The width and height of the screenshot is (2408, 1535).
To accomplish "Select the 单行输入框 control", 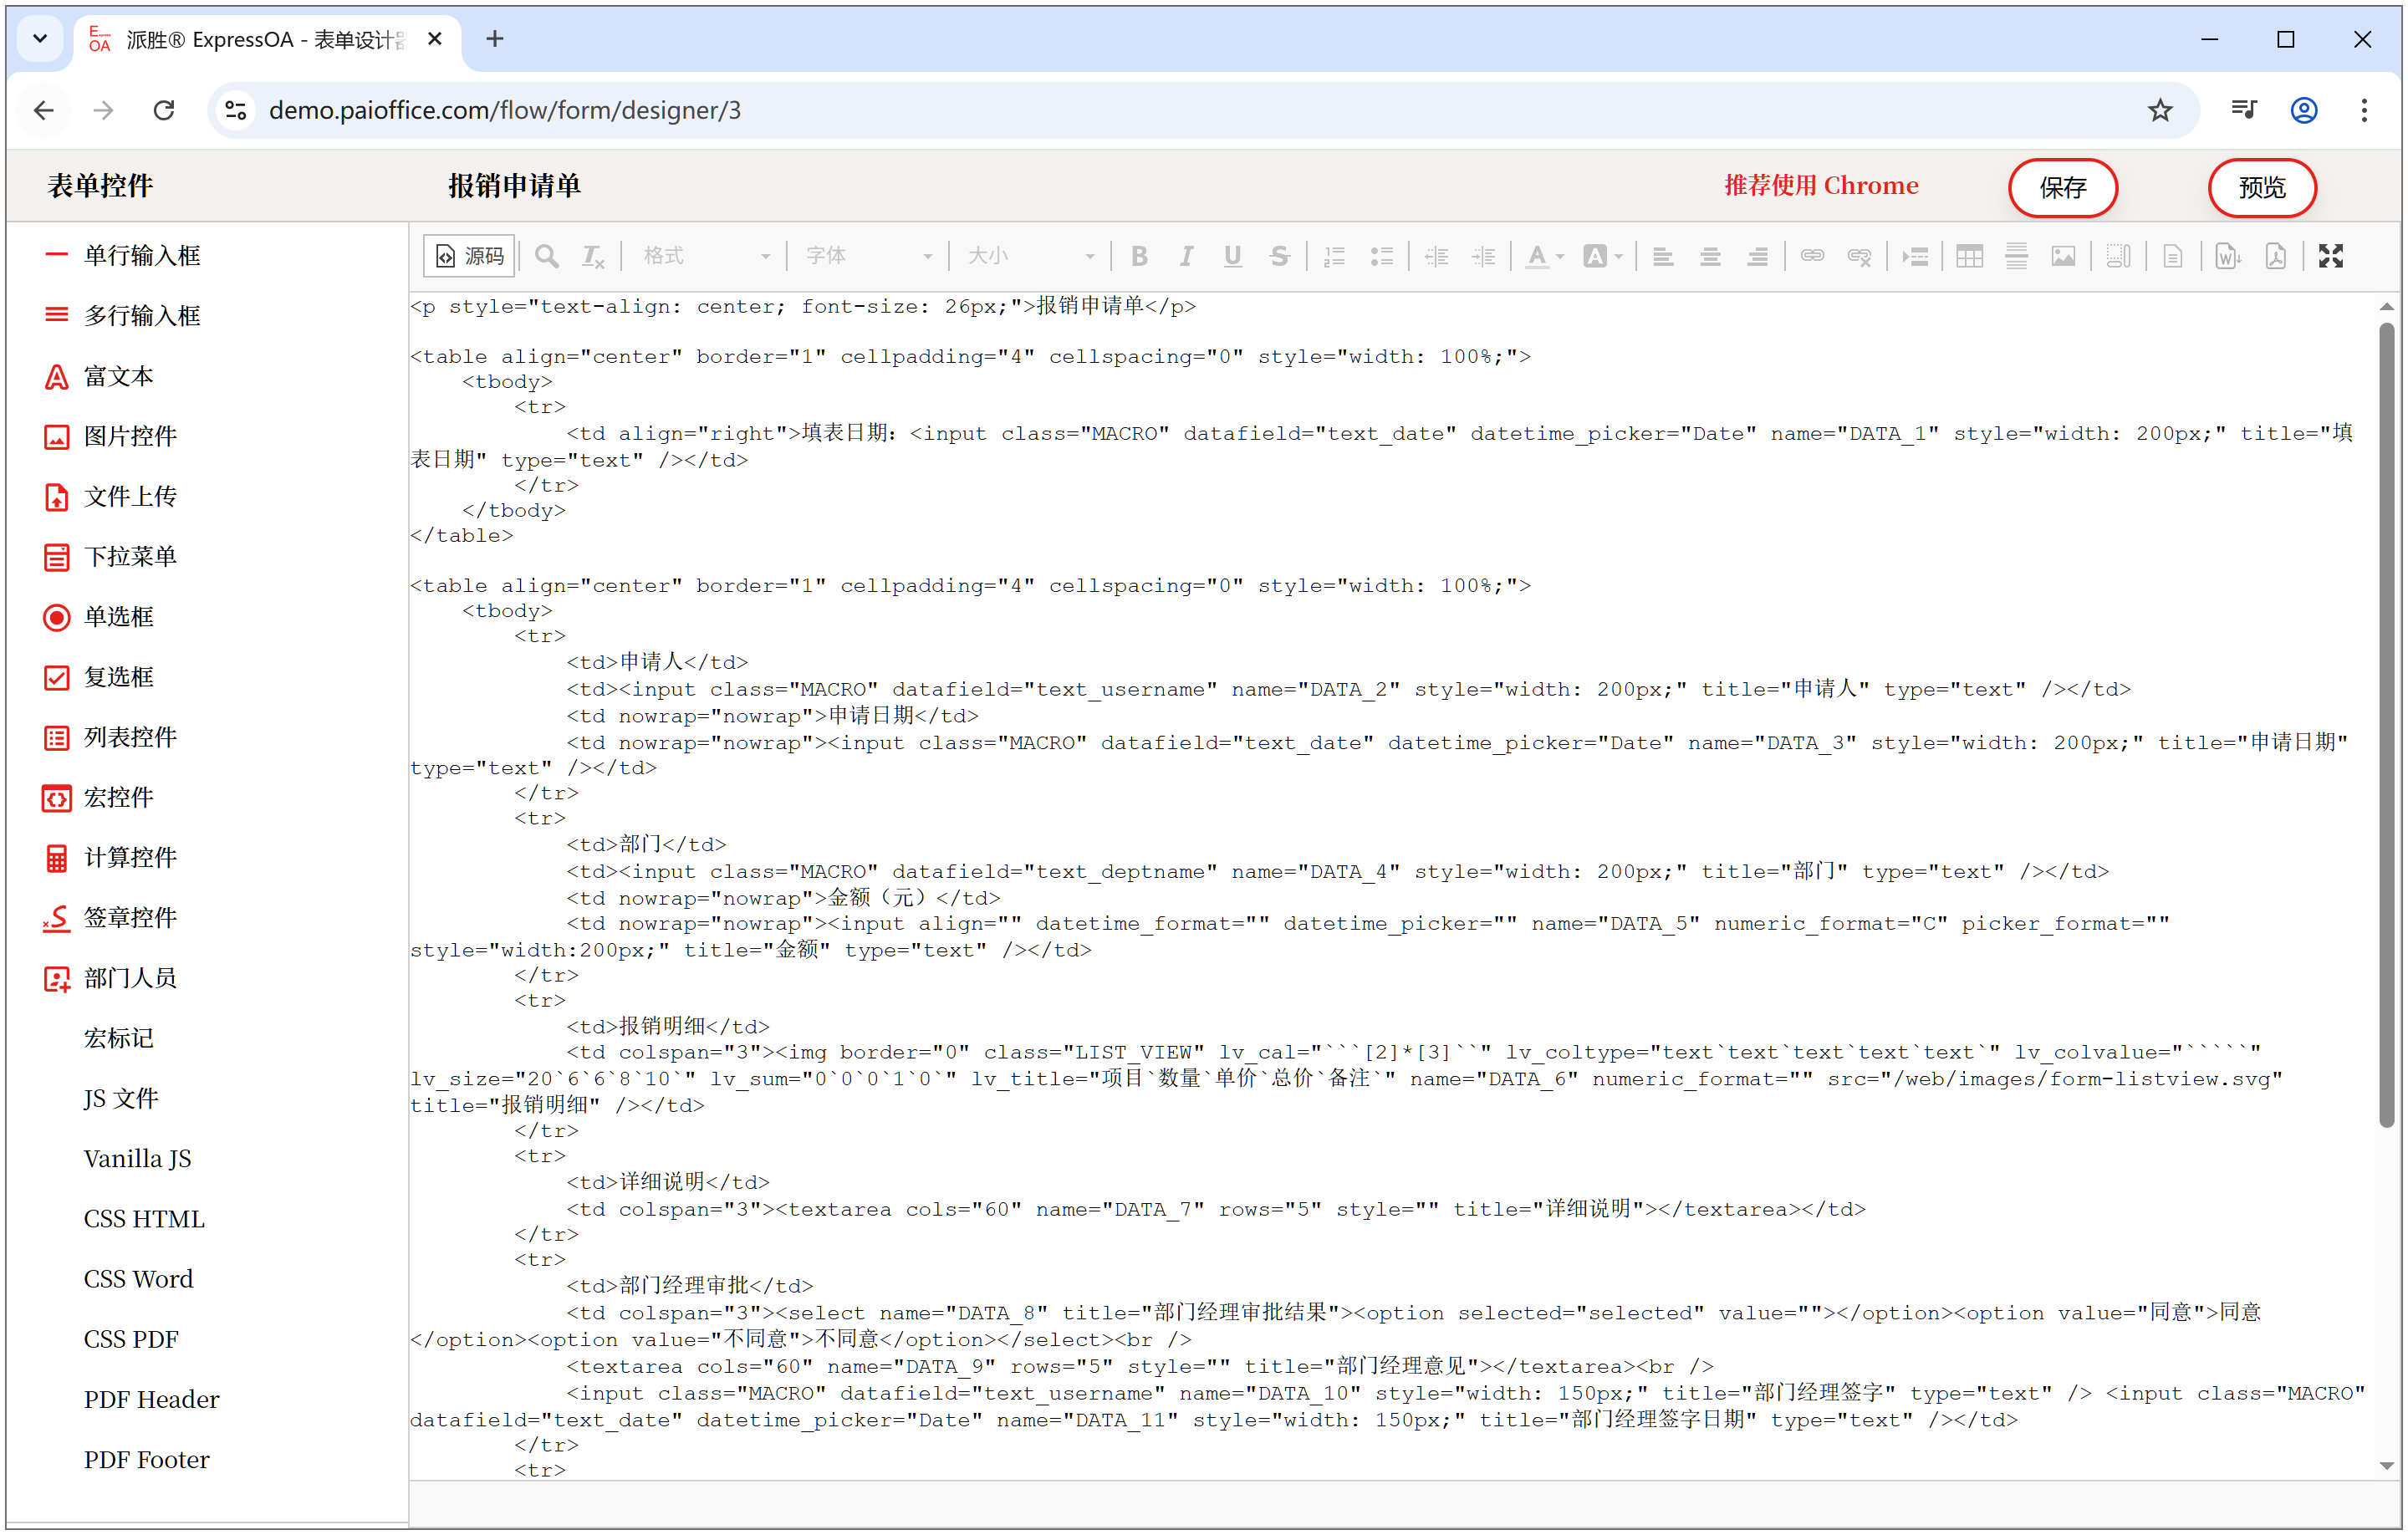I will [x=141, y=255].
